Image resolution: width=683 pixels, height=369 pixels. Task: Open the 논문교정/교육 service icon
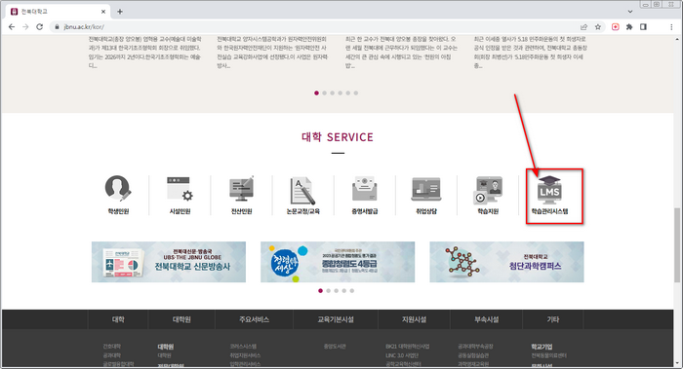tap(303, 195)
